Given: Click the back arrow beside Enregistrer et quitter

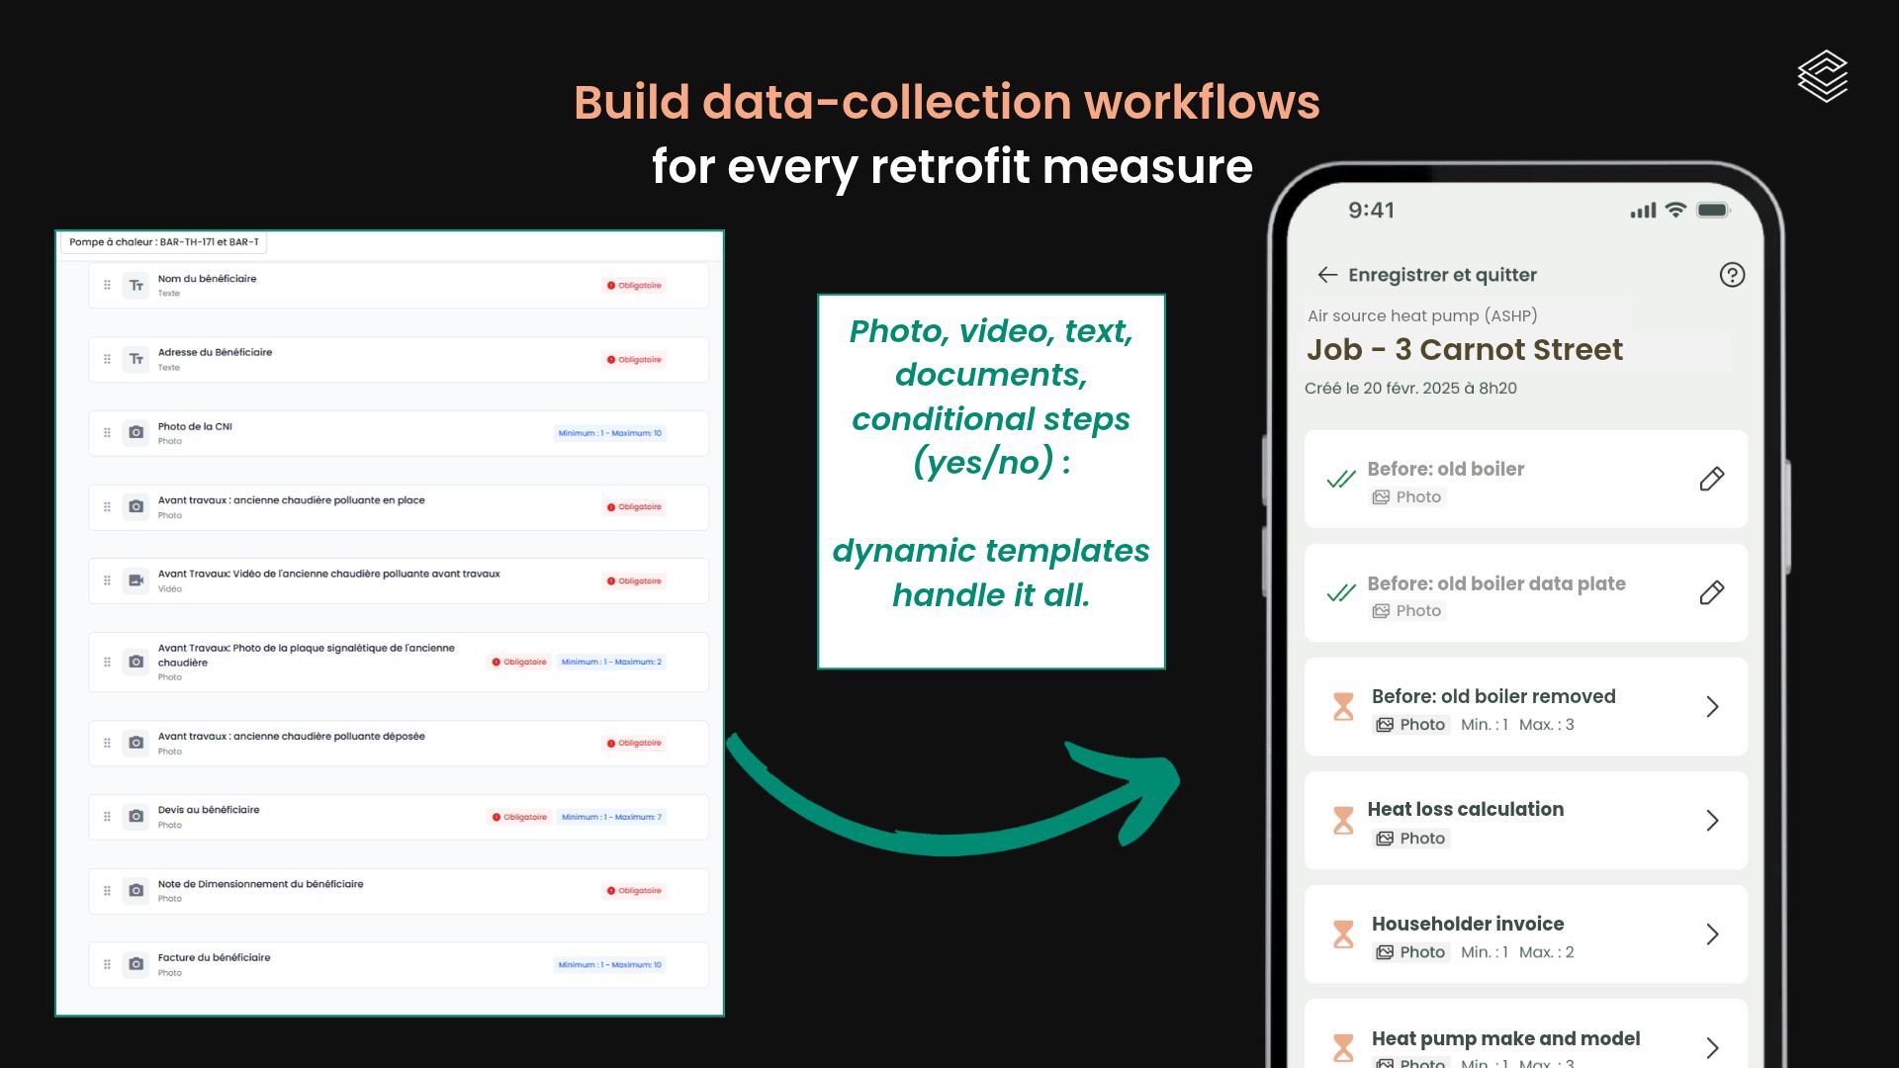Looking at the screenshot, I should point(1327,275).
